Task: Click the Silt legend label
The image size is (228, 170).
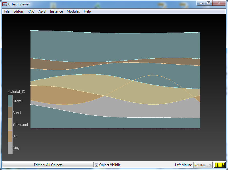Action: [15, 136]
